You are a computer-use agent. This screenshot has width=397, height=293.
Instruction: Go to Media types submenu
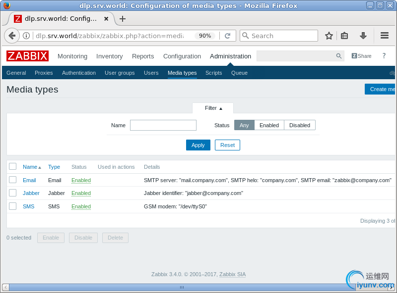(182, 73)
